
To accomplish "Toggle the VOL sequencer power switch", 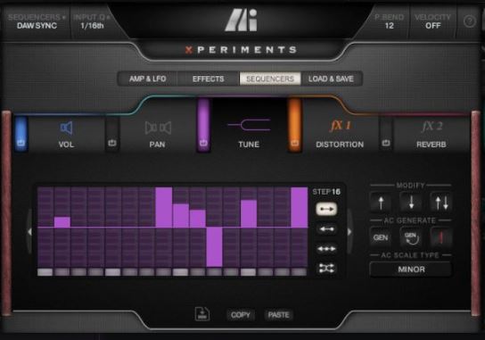I will 21,134.
